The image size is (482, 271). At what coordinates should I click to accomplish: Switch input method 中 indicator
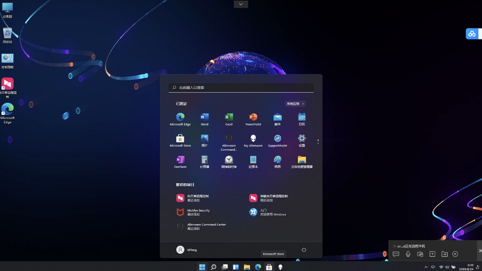click(433, 267)
